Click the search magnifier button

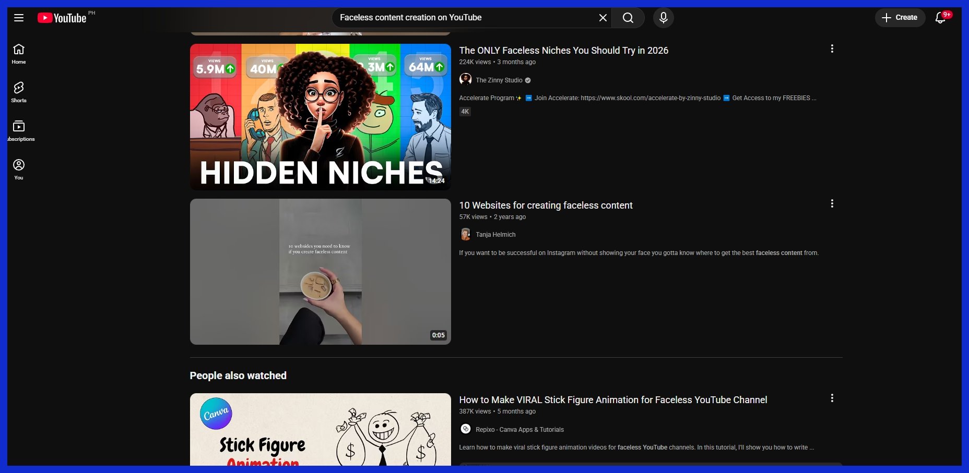[x=628, y=18]
